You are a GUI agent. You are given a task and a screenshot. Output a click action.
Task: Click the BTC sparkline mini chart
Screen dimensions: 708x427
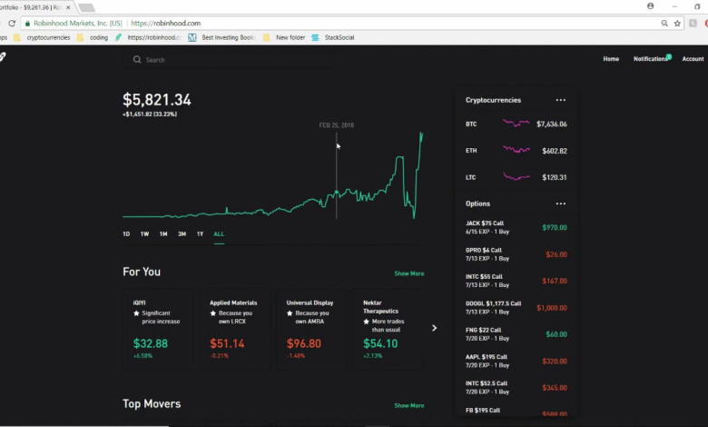click(x=516, y=123)
